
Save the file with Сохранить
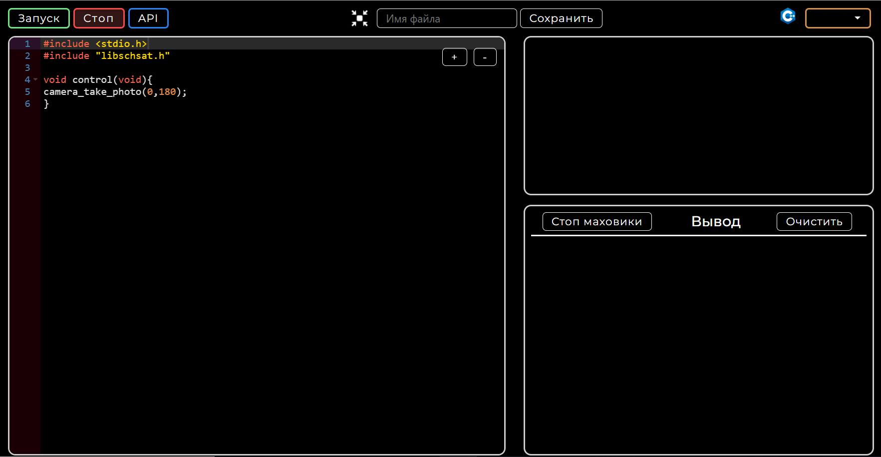561,18
